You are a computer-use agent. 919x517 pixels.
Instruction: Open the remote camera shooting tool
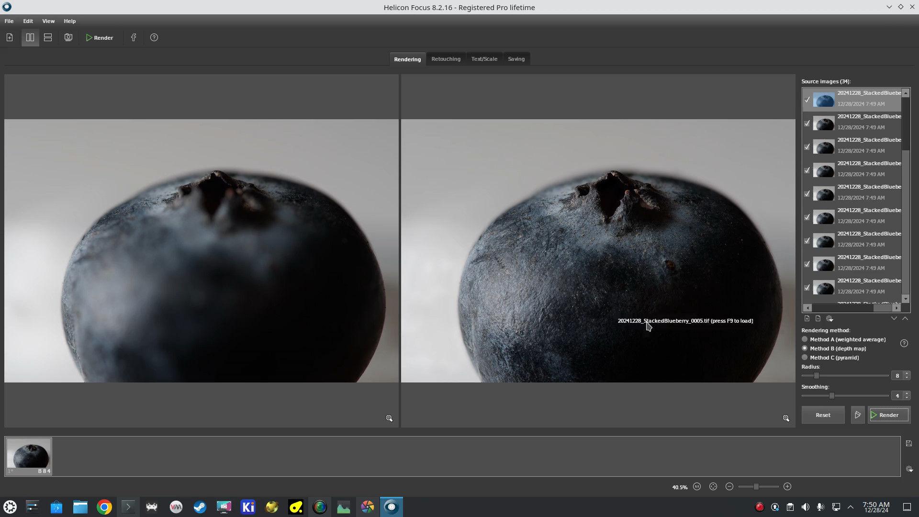click(68, 37)
